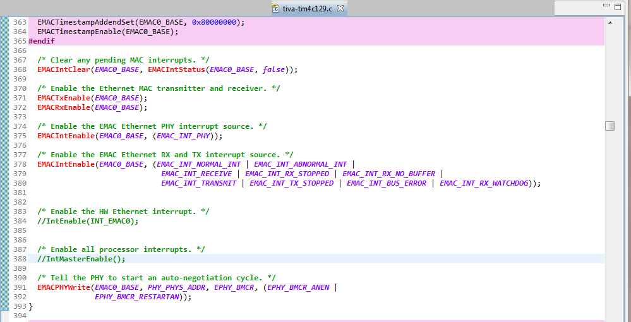Click the EMAC_INT_BUS_ERROR constant
This screenshot has width=631, height=322.
point(387,183)
